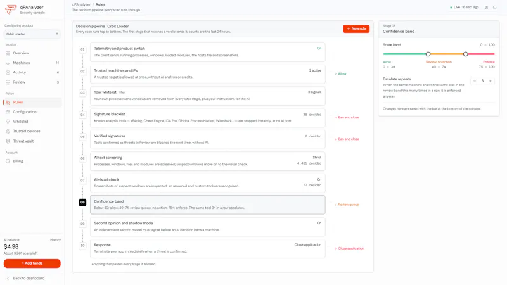Open the Activity menu item
This screenshot has height=285, width=507.
[32, 72]
